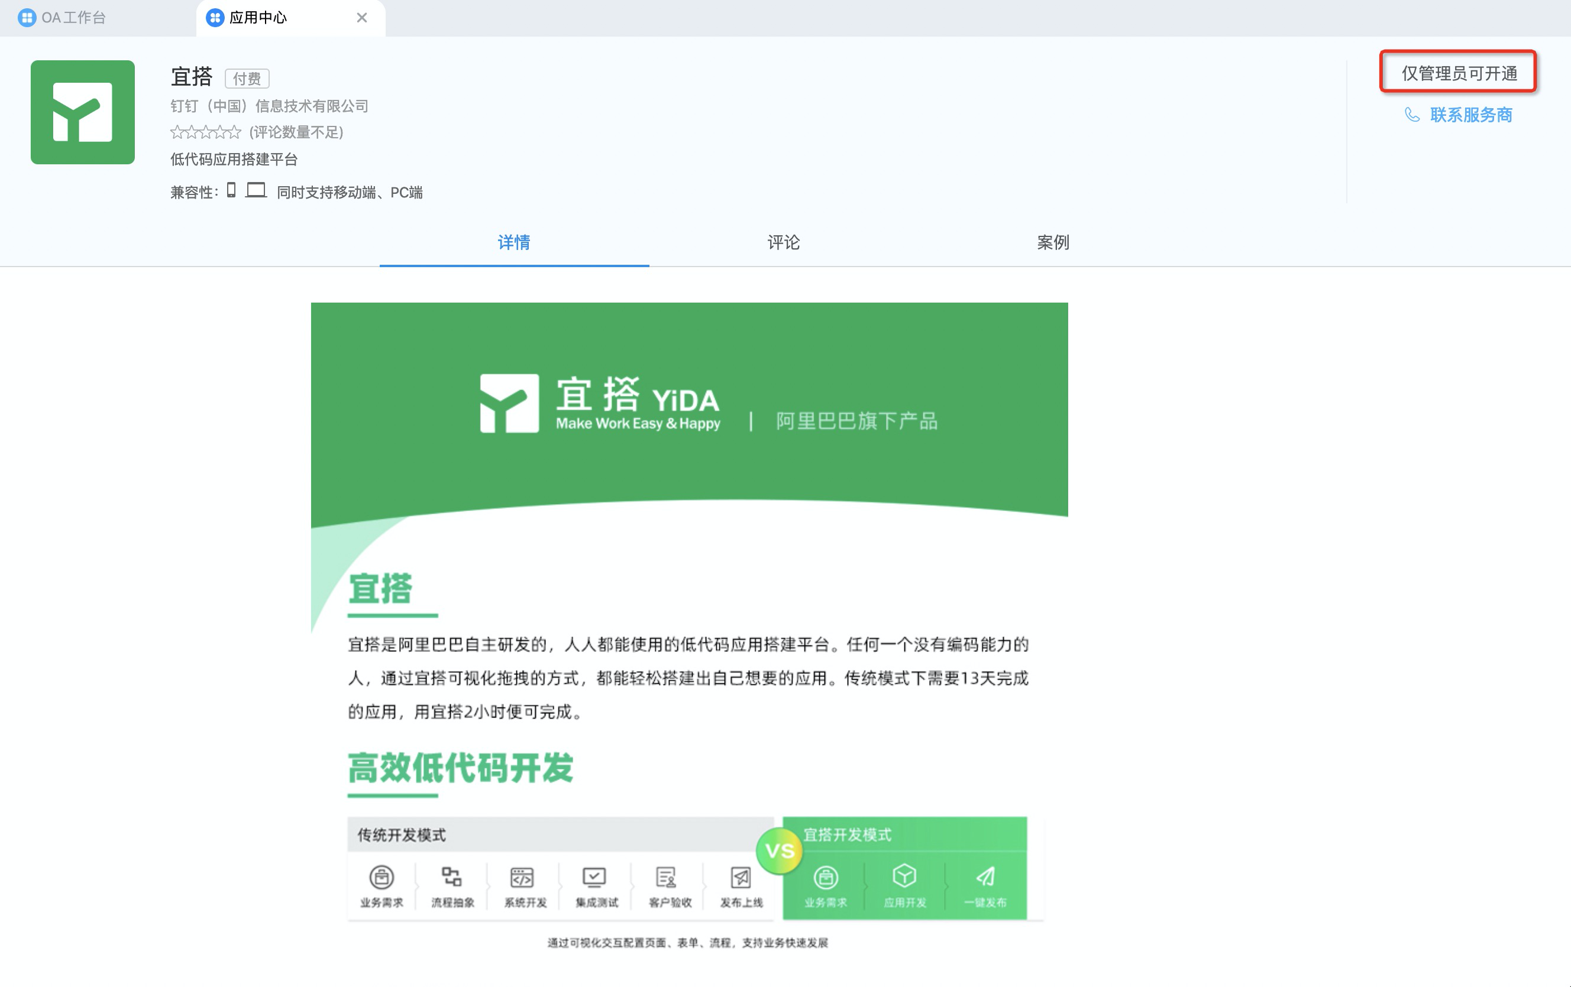Click the 一键发布 paper plane icon

[x=985, y=877]
